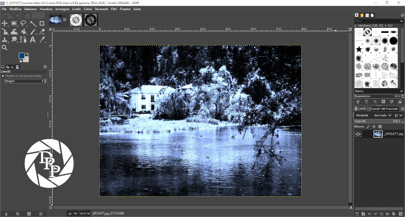This screenshot has height=217, width=405.
Task: Open the Seleziona menu
Action: [30, 9]
